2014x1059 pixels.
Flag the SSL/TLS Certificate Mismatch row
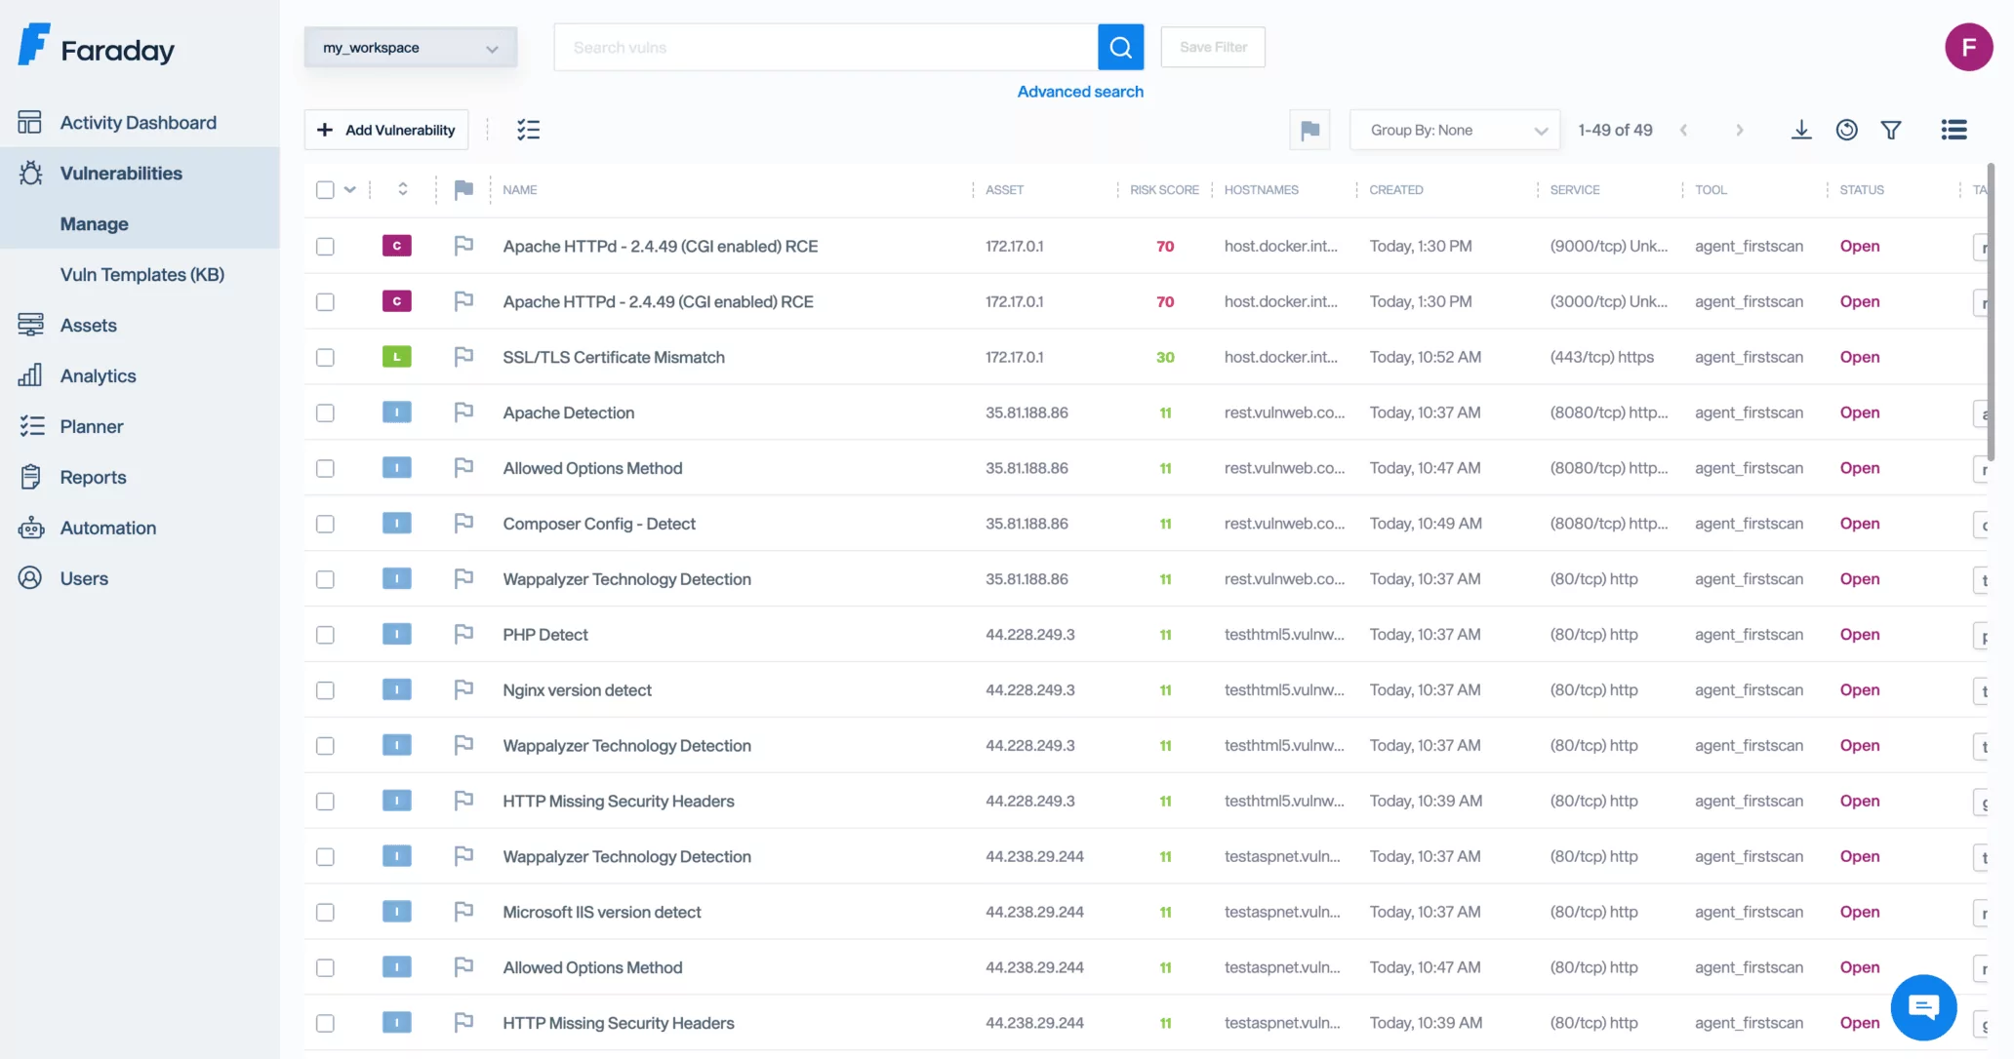463,357
